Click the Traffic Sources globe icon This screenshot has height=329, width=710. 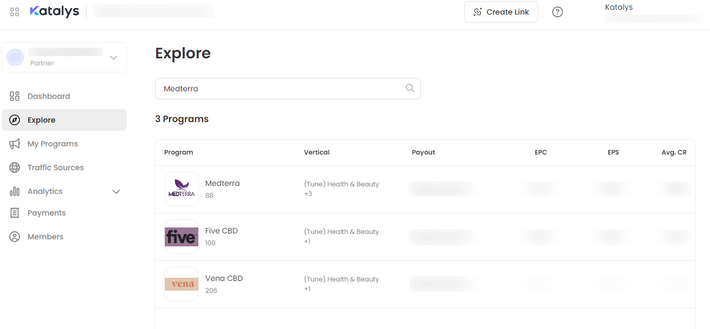(x=15, y=167)
